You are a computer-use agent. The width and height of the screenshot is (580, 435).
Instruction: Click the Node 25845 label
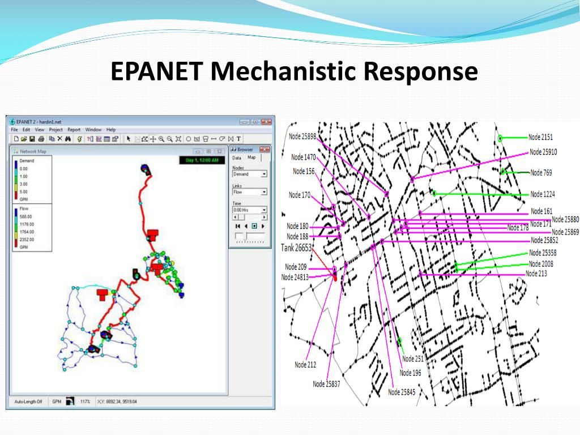[402, 392]
